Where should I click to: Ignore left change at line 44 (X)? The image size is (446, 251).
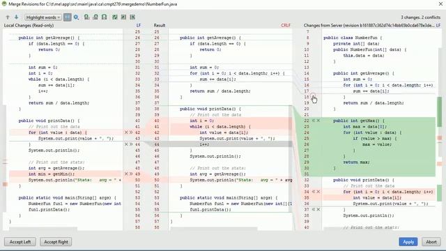pyautogui.click(x=126, y=144)
